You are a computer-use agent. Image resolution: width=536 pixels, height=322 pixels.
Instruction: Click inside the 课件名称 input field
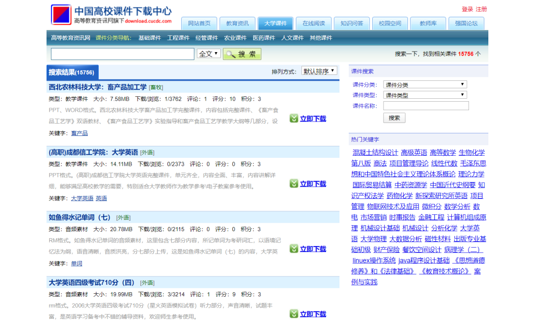(426, 106)
